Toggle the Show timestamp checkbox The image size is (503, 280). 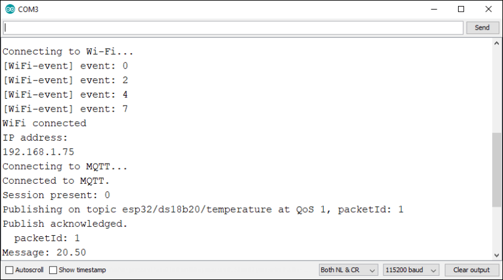pyautogui.click(x=53, y=270)
